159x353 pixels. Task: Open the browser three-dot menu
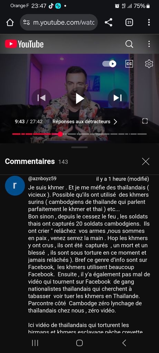pyautogui.click(x=149, y=22)
